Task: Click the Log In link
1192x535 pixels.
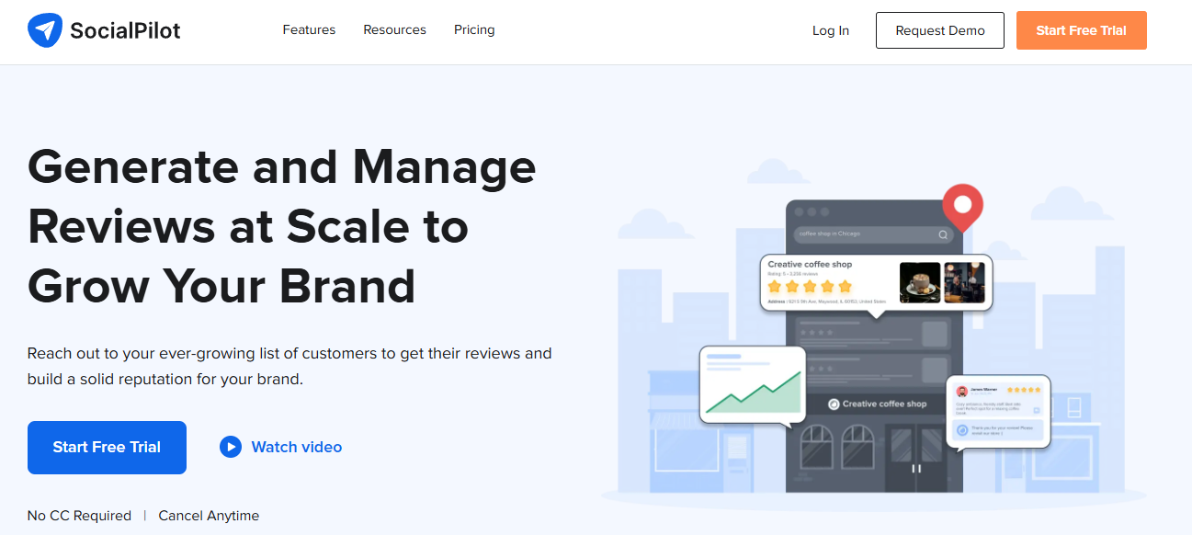Action: tap(830, 30)
